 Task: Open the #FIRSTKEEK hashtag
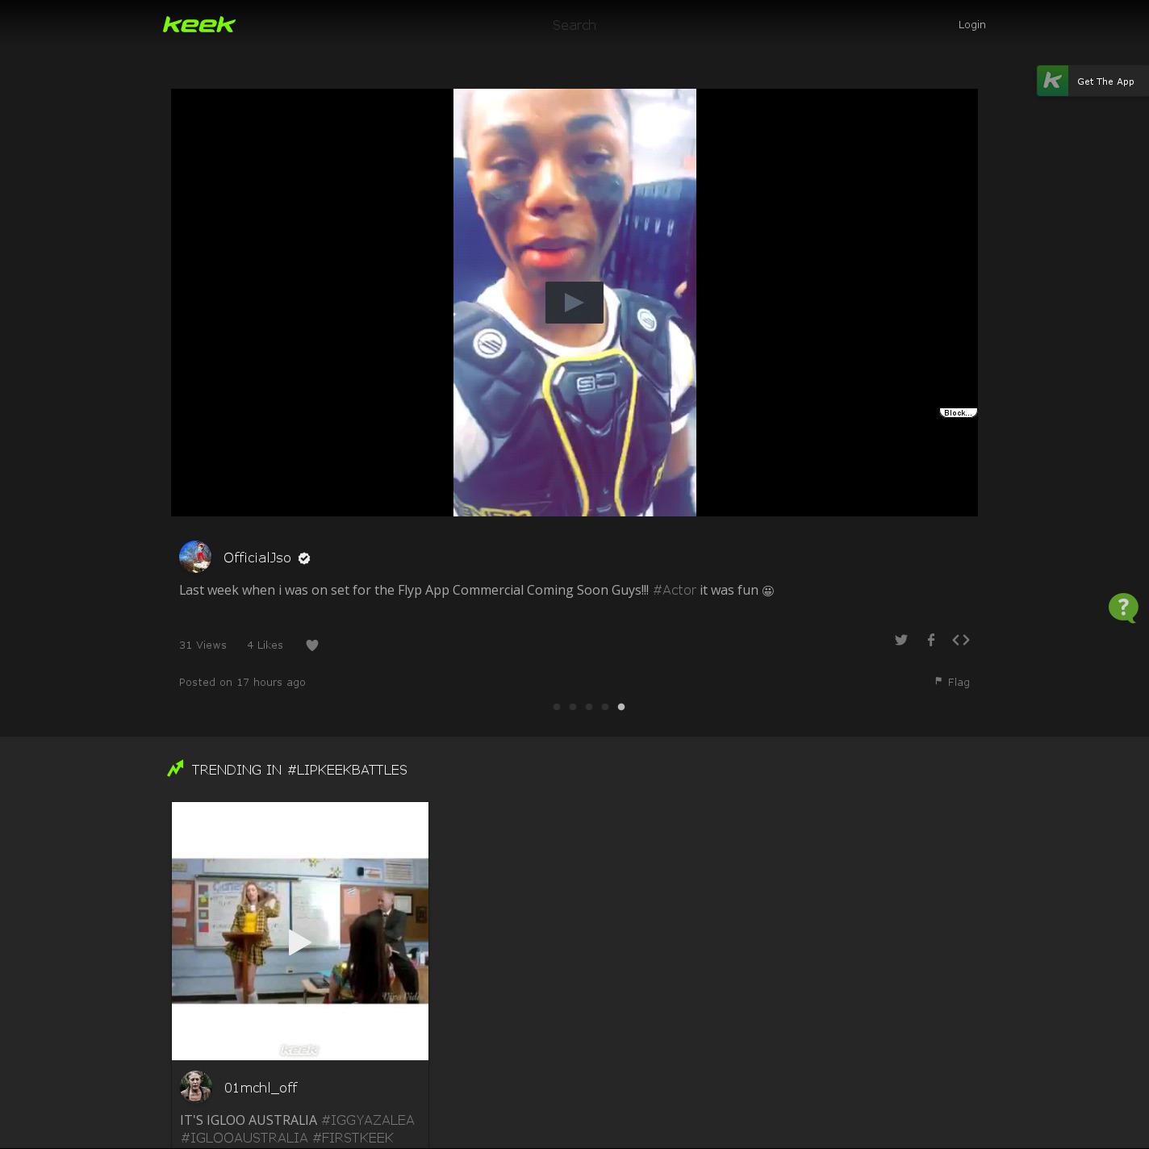[x=353, y=1138]
